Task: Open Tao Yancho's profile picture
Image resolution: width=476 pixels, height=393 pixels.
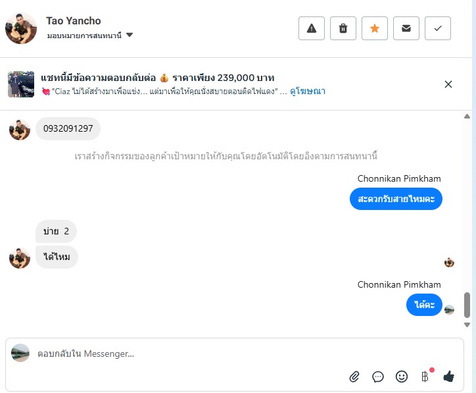Action: coord(21,28)
